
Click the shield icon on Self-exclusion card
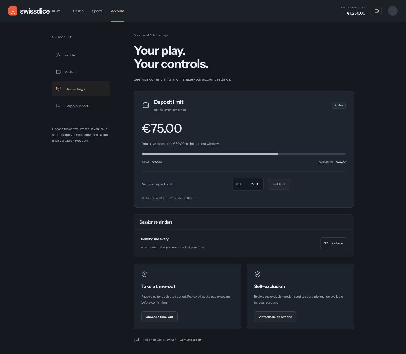257,274
